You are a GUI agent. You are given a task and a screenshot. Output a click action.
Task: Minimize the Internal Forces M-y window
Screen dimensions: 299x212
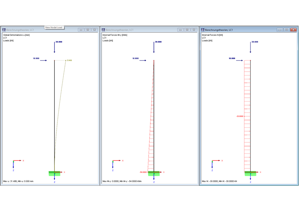coord(181,30)
